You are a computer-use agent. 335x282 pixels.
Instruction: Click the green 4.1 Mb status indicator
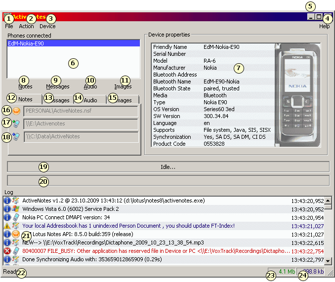coord(282,272)
